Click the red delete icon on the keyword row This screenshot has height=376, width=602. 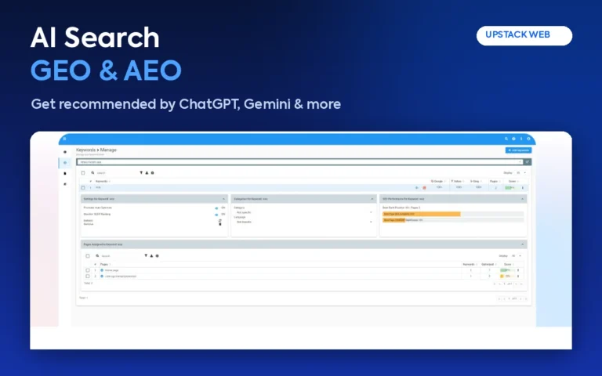point(424,188)
